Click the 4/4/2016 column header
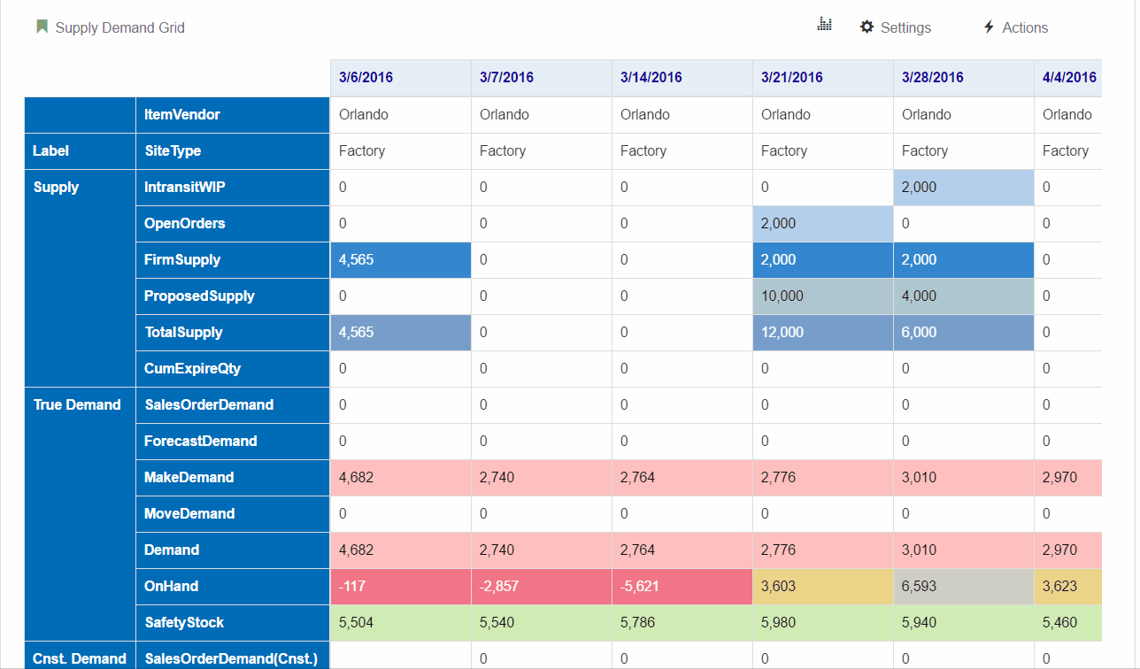The height and width of the screenshot is (669, 1140). point(1068,78)
